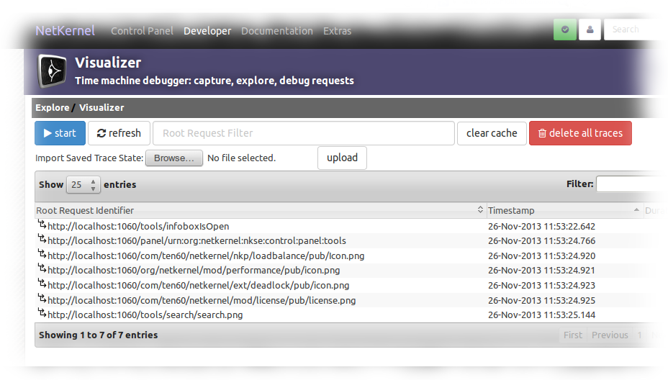Select timestamp 11:53:22.642 cell

coord(541,226)
